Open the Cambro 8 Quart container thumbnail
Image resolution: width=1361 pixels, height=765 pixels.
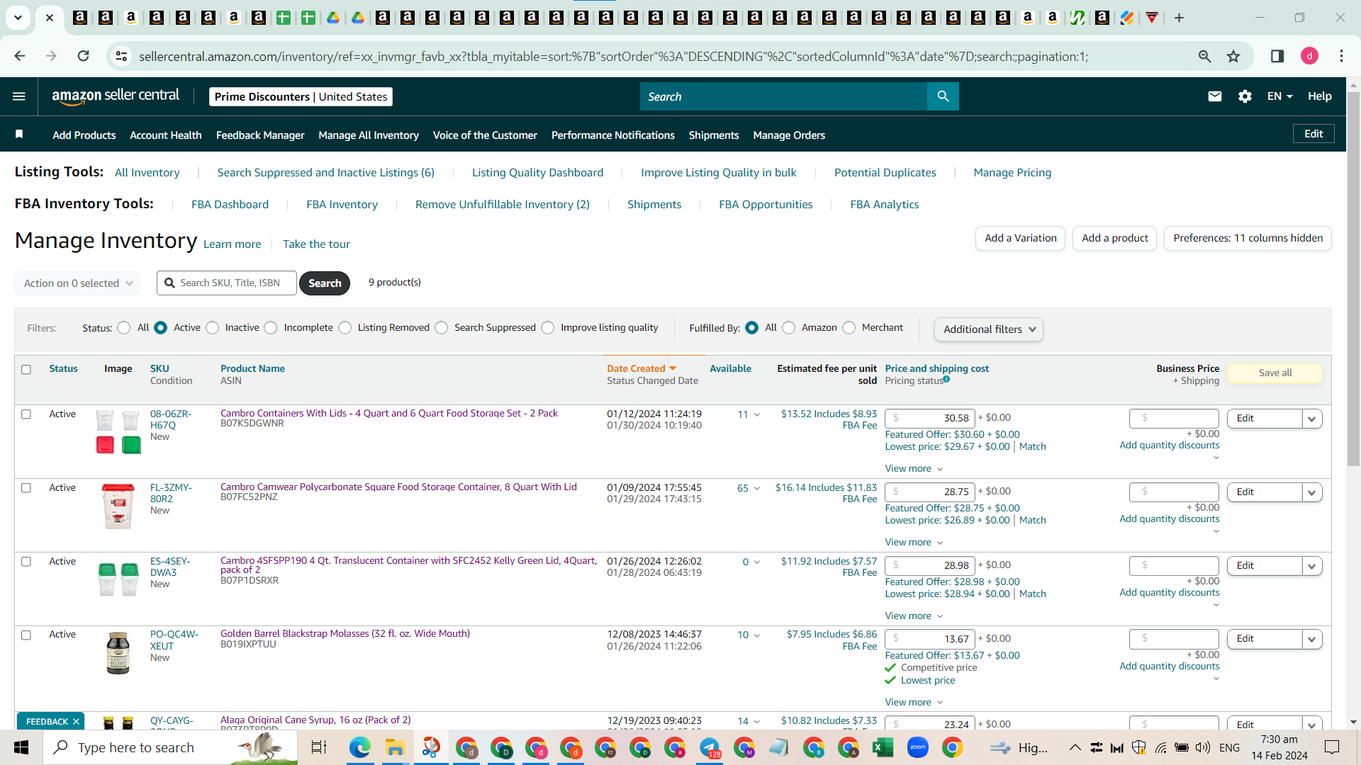(118, 506)
